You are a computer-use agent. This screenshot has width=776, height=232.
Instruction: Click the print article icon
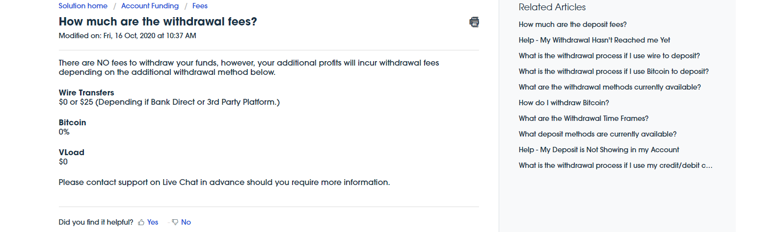pyautogui.click(x=474, y=22)
